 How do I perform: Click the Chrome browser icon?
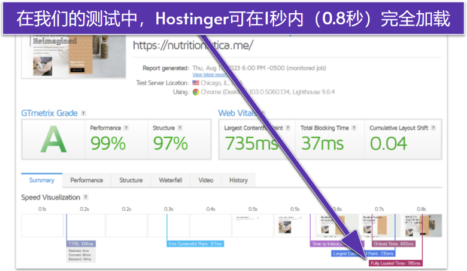[x=196, y=92]
